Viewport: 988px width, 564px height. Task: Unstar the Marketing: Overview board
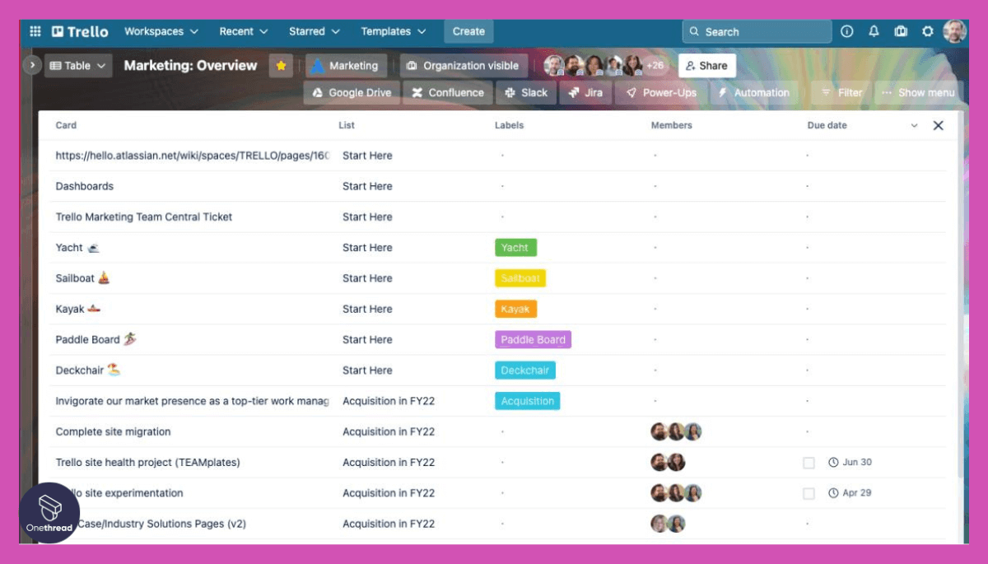click(280, 65)
